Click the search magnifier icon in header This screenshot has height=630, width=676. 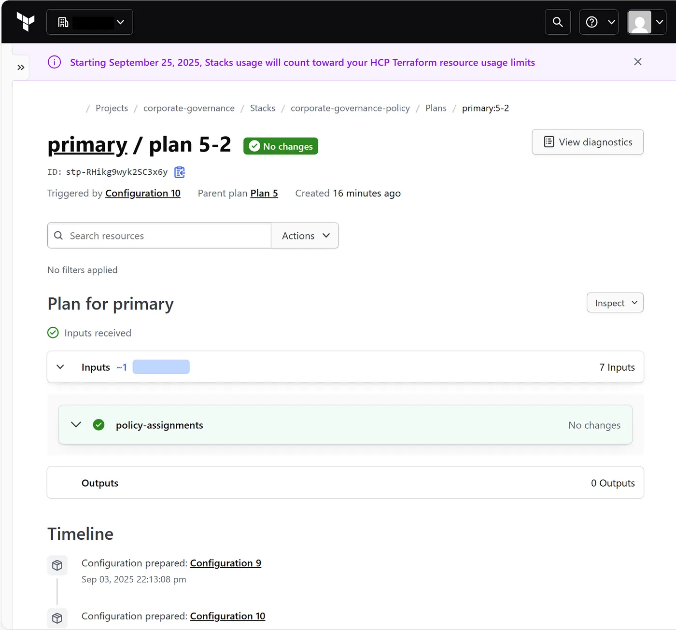point(558,22)
